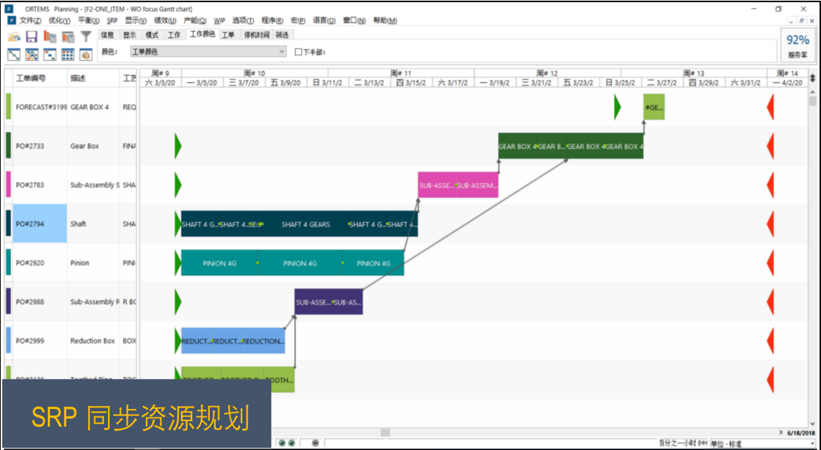Image resolution: width=821 pixels, height=450 pixels.
Task: Click the green start marker of PO#2733 row
Action: [x=178, y=146]
